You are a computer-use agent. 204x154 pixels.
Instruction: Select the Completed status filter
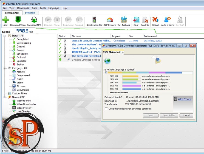pos(22,39)
